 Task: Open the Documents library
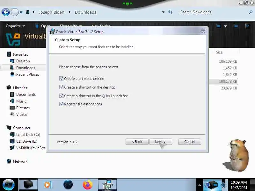click(26, 94)
